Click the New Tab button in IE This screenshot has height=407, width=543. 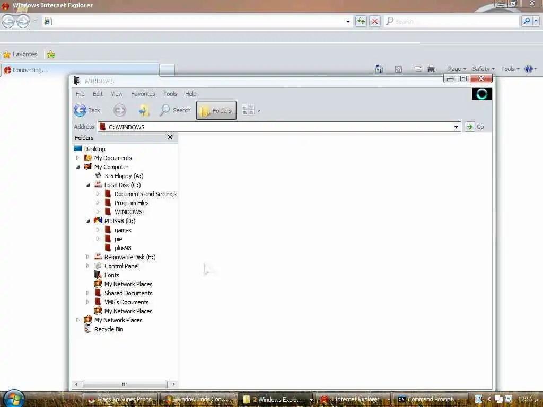(167, 70)
